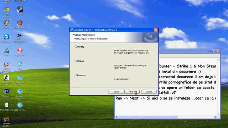Click the 'torrentul deoarece il am deja' line
Viewport: 228px width, 128px height.
pos(188,77)
